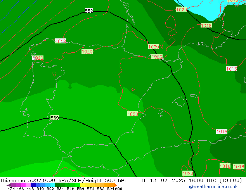Click the legend value 498

pyautogui.click(x=30, y=188)
